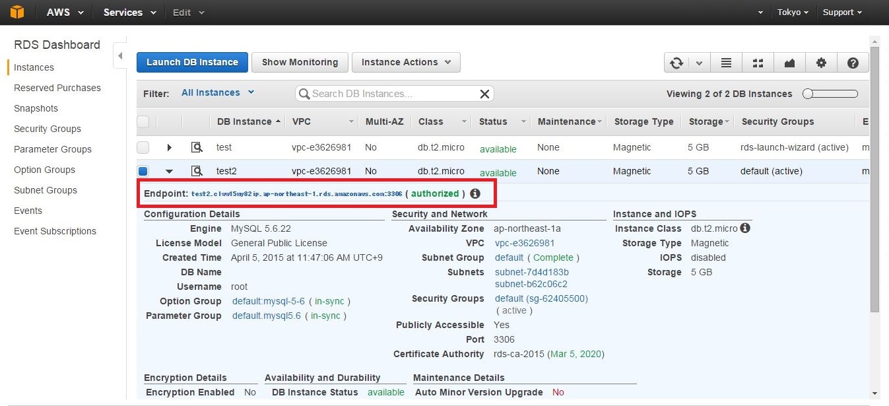
Task: Deselect the test2 instance checkbox
Action: pyautogui.click(x=143, y=171)
